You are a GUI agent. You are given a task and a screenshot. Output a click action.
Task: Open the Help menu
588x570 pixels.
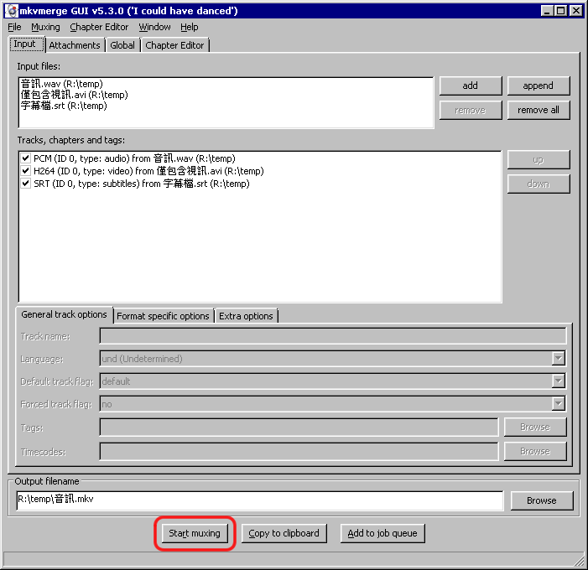point(190,28)
